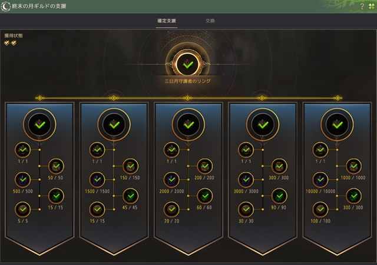The width and height of the screenshot is (377, 265).
Task: Click the first 獲得状態 checkmark badge
Action: tap(6, 43)
